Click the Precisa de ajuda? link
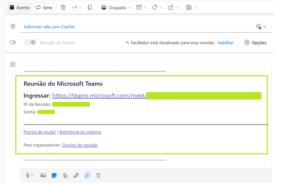 40,132
